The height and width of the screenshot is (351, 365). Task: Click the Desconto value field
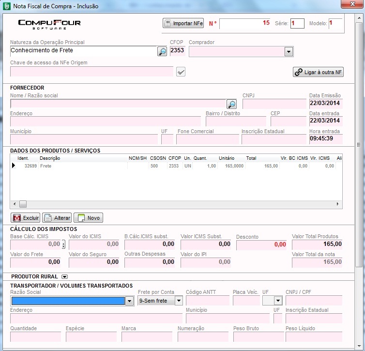[261, 245]
